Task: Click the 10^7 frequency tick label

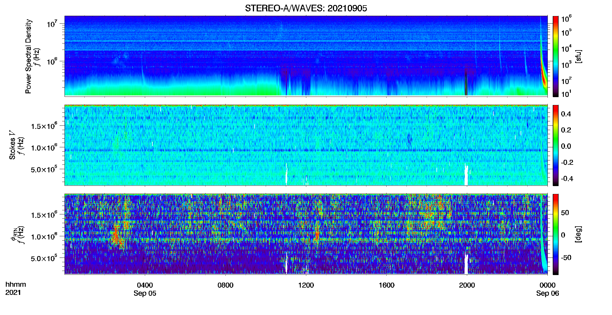Action: [52, 23]
